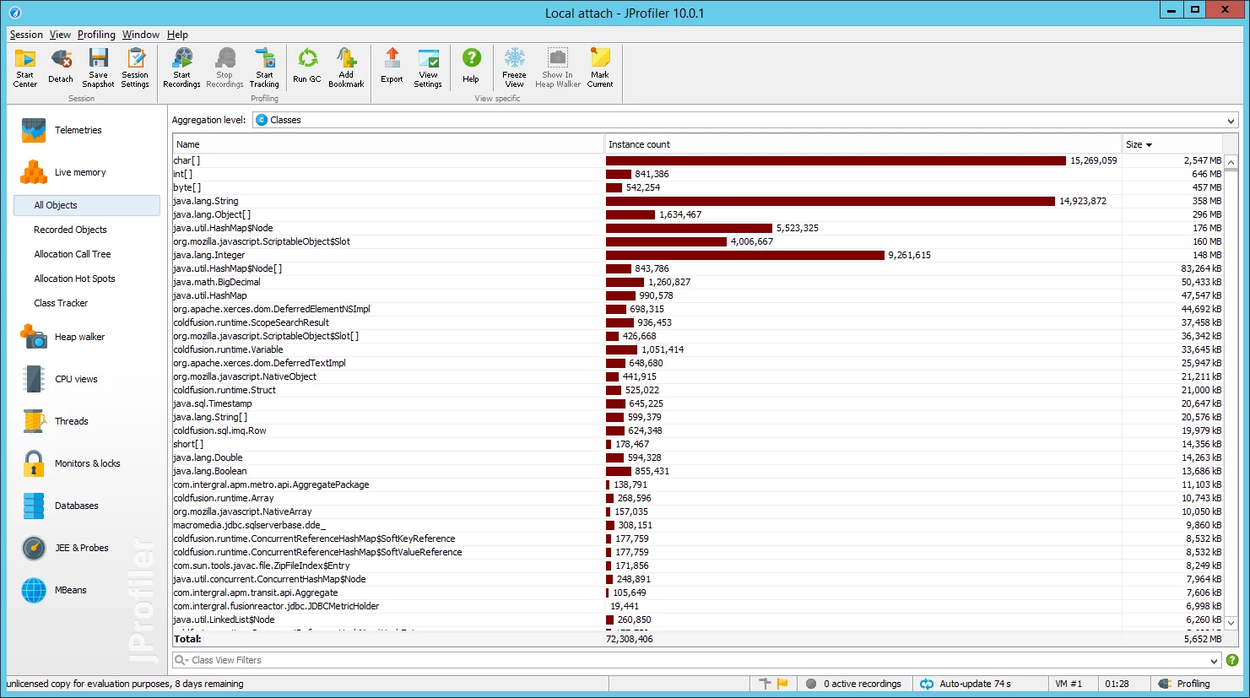Sort by the Name column header
1250x698 pixels.
tap(388, 144)
